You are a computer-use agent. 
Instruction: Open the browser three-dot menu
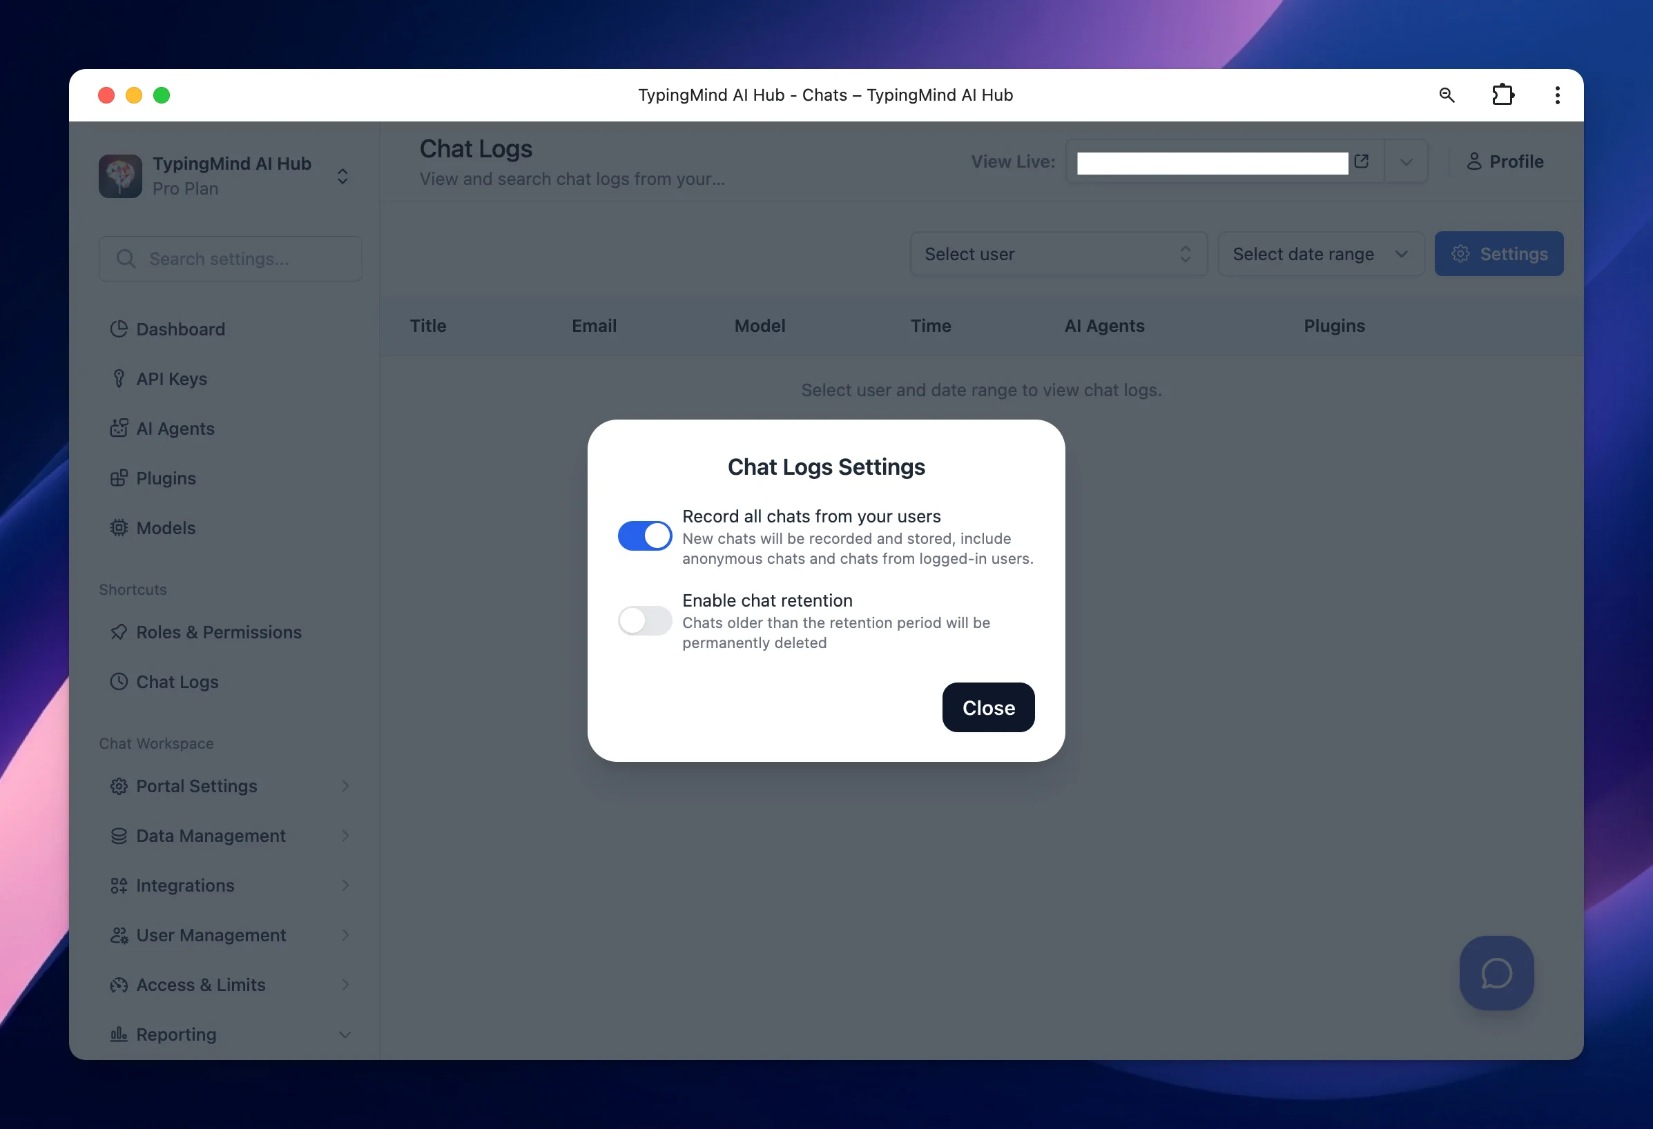(x=1558, y=95)
